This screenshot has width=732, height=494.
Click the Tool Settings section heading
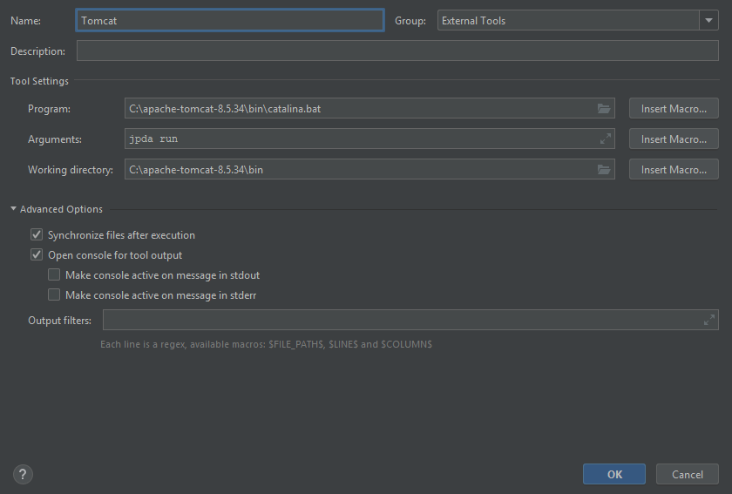click(x=39, y=81)
